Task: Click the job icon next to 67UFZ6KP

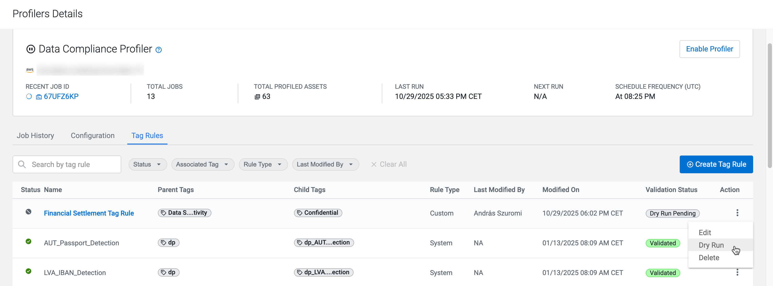Action: click(39, 97)
